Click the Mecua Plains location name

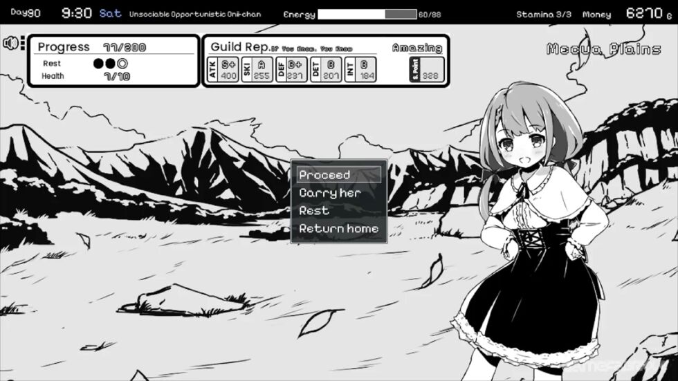[x=603, y=49]
